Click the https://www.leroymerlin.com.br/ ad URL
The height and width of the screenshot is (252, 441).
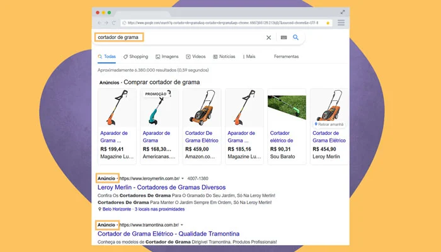[x=149, y=178]
